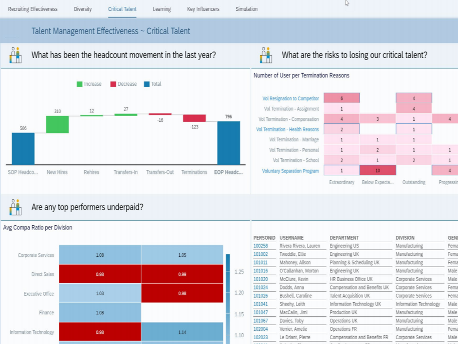Select the SOP Headcount bar labeled 586
This screenshot has height=344, width=458.
[23, 149]
